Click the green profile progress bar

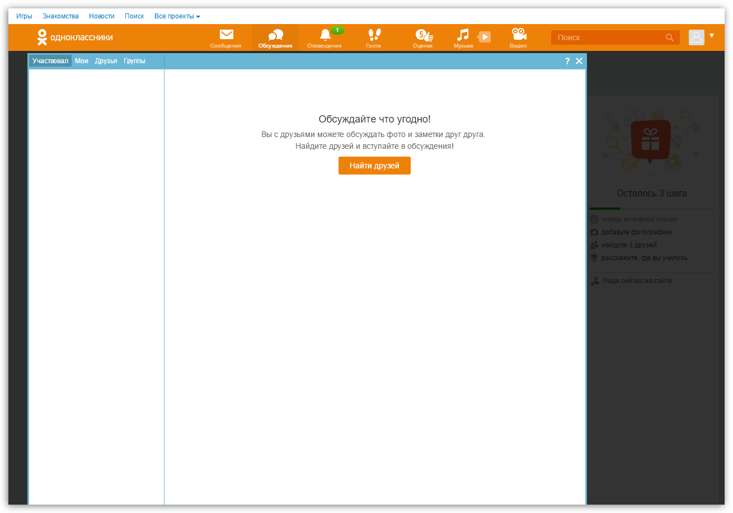click(x=605, y=209)
